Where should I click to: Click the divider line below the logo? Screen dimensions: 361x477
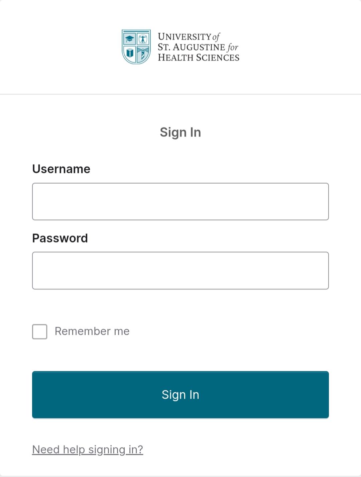coord(180,94)
